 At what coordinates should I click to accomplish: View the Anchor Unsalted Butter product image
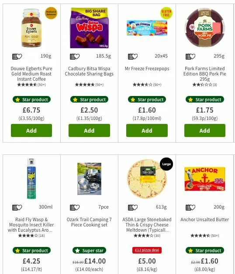205,179
